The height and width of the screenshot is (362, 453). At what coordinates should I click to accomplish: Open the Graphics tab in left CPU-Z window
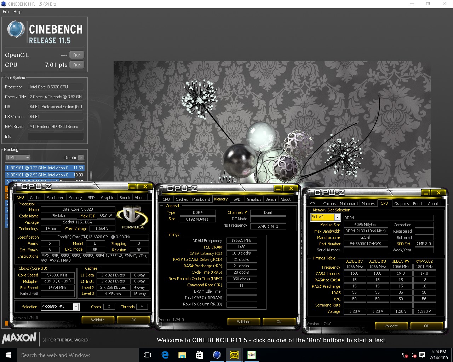coord(108,198)
